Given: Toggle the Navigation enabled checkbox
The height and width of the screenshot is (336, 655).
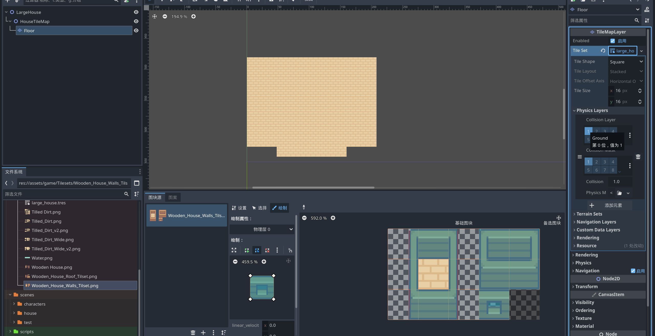Looking at the screenshot, I should click(633, 271).
